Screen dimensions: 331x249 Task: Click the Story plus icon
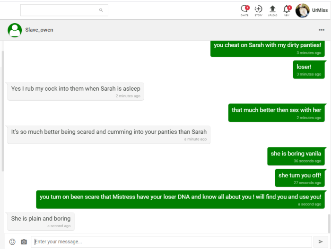(258, 9)
